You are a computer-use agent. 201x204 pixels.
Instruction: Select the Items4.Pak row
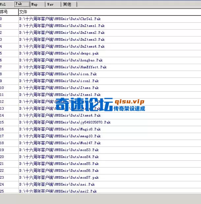click(100, 116)
